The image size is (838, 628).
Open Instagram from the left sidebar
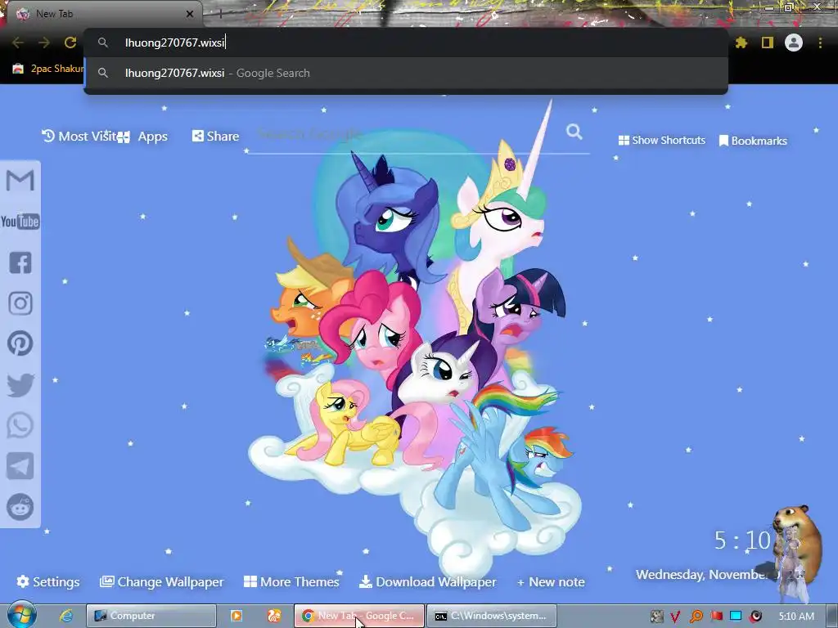pyautogui.click(x=20, y=303)
